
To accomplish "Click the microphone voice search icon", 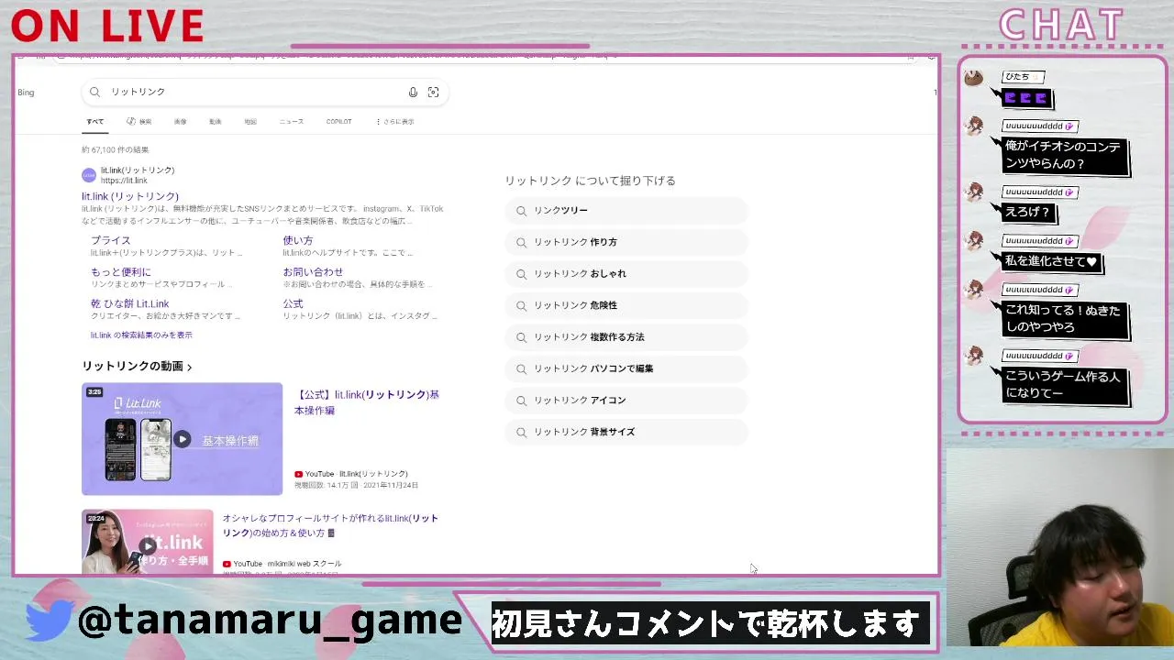I will (x=413, y=92).
